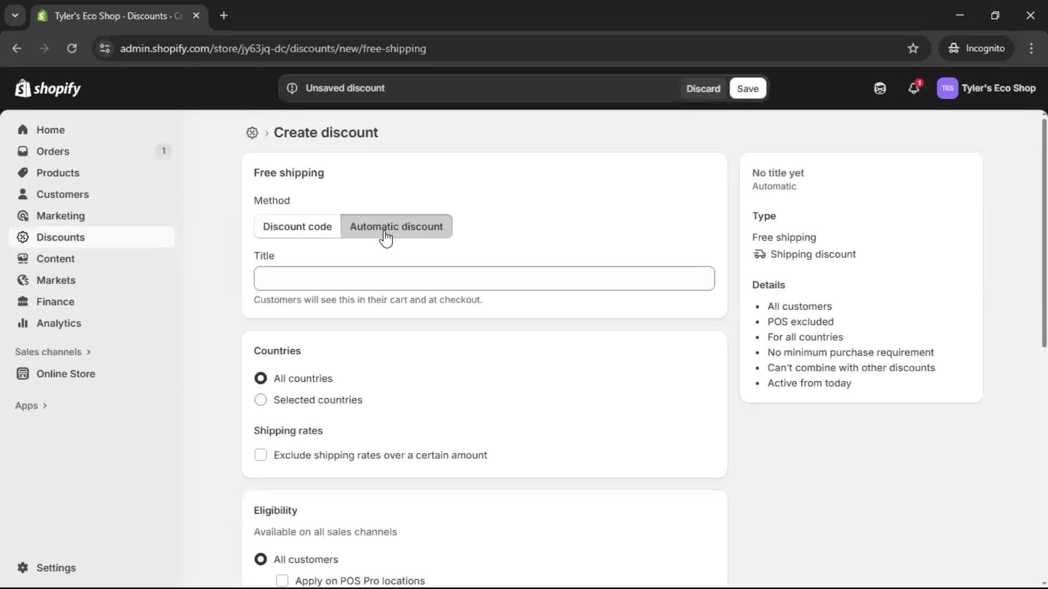Screen dimensions: 1048x589
Task: Save the discount
Action: point(747,88)
